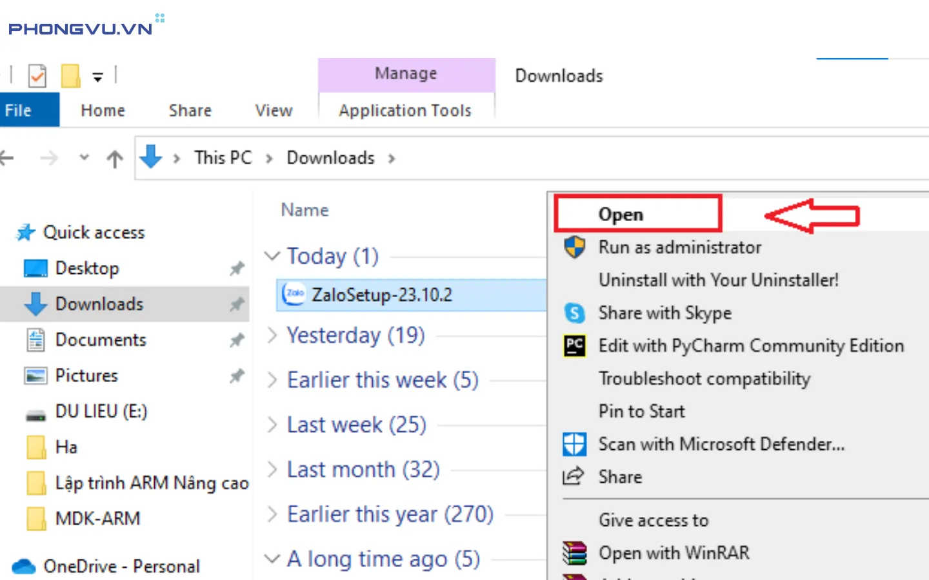This screenshot has width=929, height=580.
Task: Select DU LIEU (E:) drive in sidebar
Action: click(101, 412)
